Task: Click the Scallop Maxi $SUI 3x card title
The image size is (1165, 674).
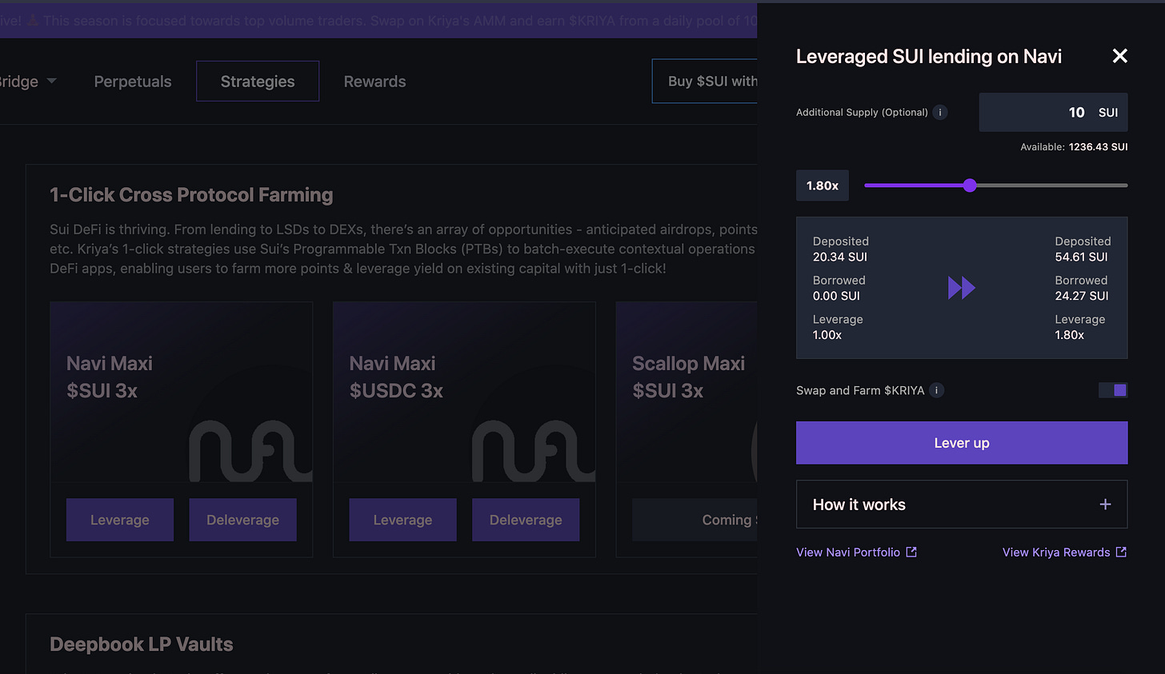Action: point(689,377)
